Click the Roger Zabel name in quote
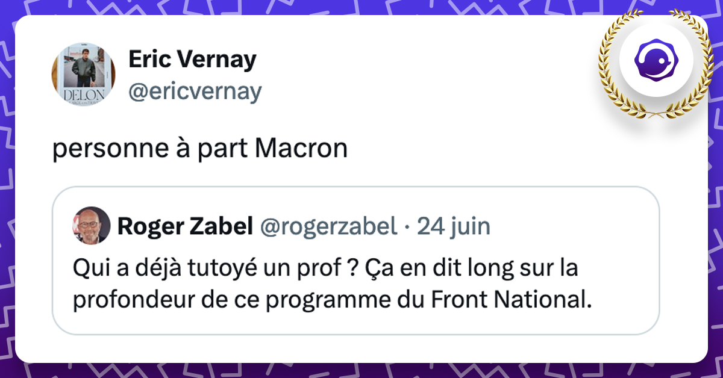This screenshot has width=723, height=378. pos(185,226)
